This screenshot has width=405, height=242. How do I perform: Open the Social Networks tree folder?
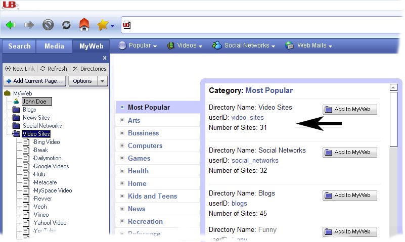click(42, 126)
